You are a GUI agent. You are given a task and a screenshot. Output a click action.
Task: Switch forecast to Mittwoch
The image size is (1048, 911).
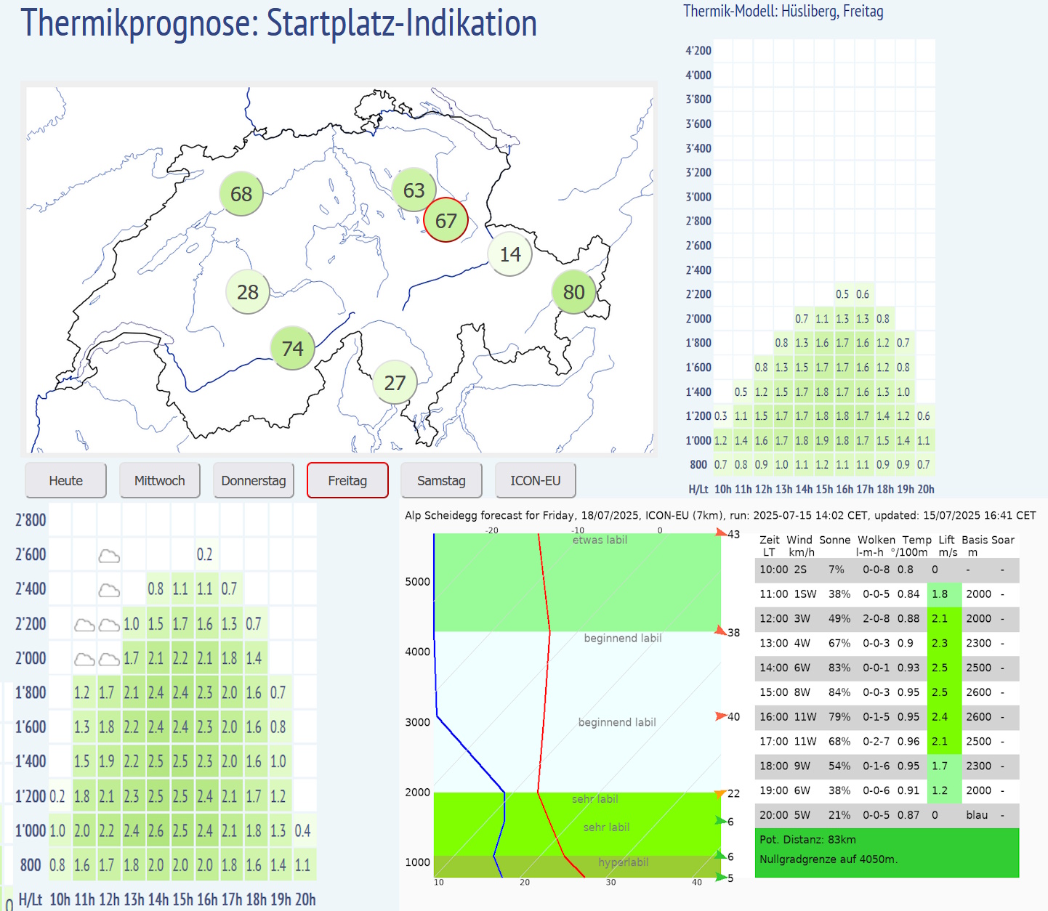coord(160,481)
